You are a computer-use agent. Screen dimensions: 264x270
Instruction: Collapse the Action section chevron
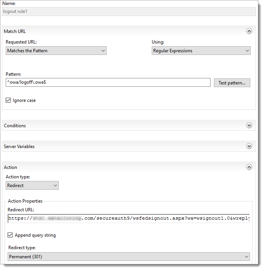pos(249,167)
